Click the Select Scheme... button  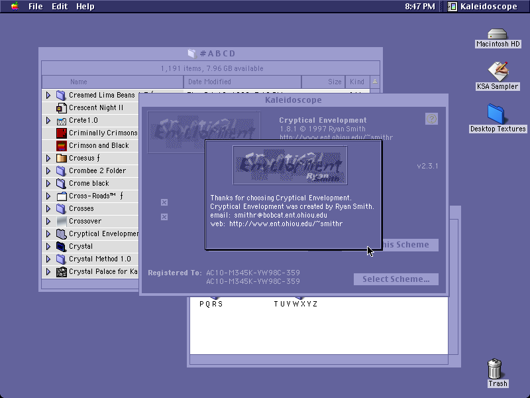tap(396, 279)
